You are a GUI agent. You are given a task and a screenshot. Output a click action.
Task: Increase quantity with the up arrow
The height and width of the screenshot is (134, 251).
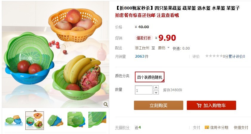(x=156, y=87)
